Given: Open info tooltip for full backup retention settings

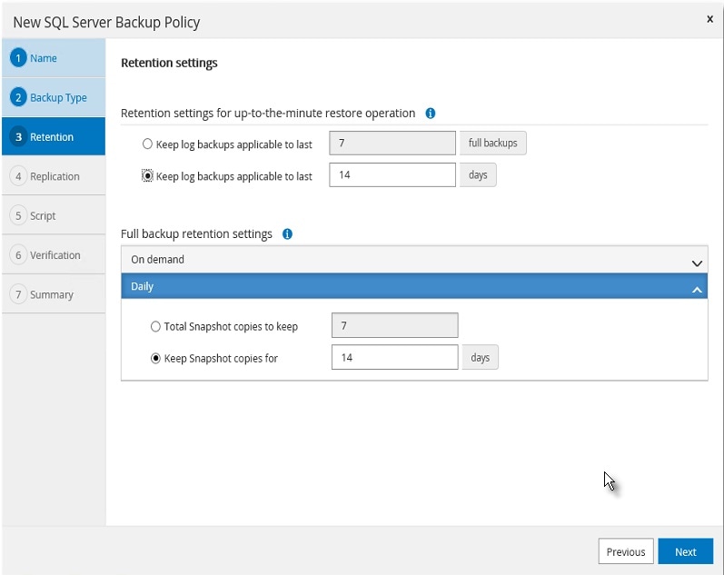Looking at the screenshot, I should [287, 234].
